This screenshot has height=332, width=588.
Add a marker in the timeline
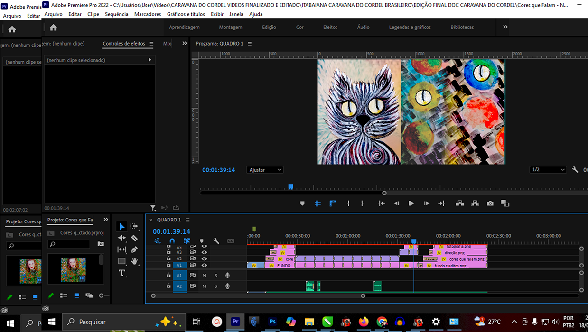pyautogui.click(x=202, y=241)
